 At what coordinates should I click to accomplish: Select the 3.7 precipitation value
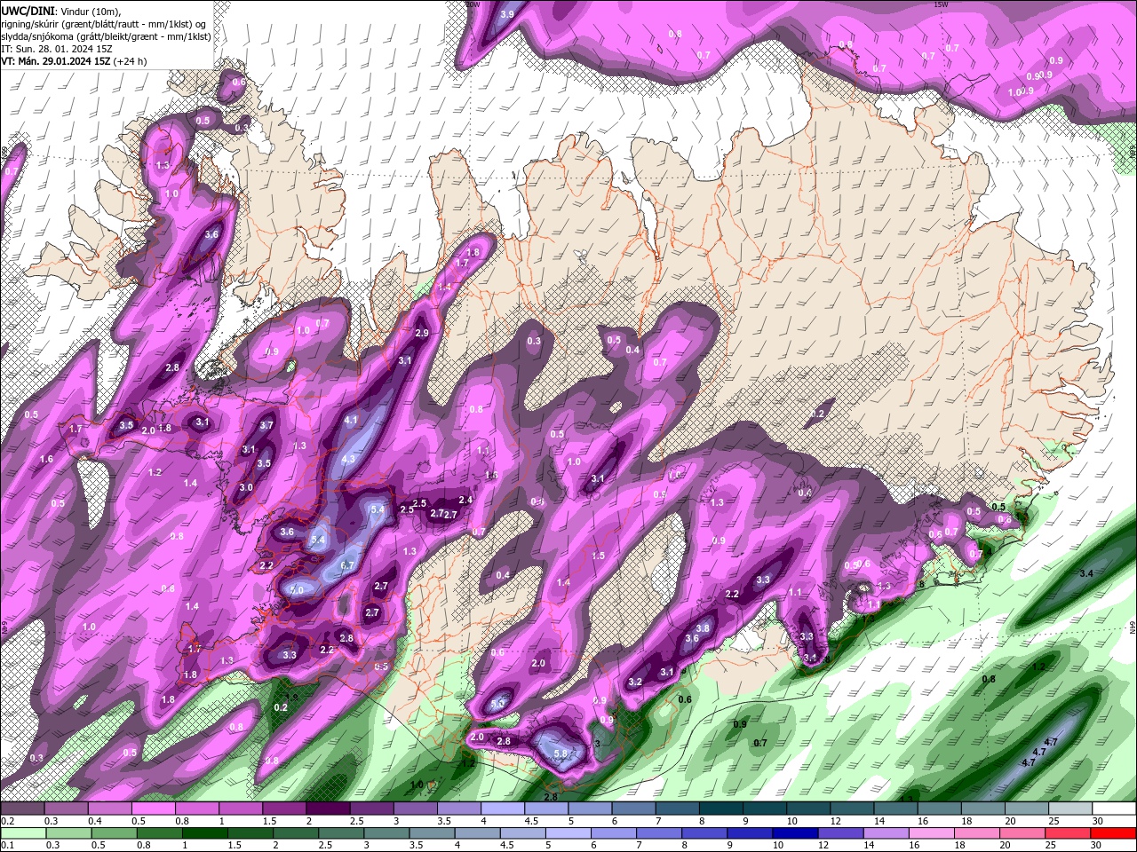pyautogui.click(x=266, y=426)
